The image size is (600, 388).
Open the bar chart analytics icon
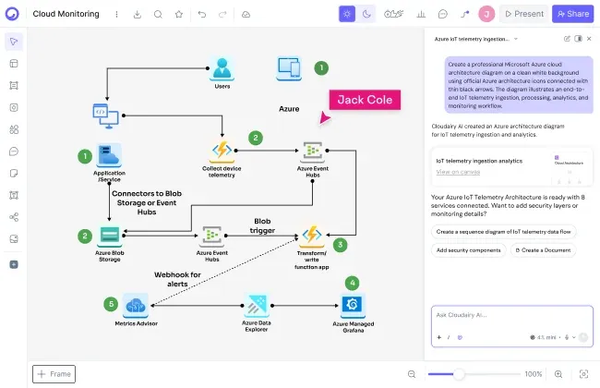(x=421, y=14)
